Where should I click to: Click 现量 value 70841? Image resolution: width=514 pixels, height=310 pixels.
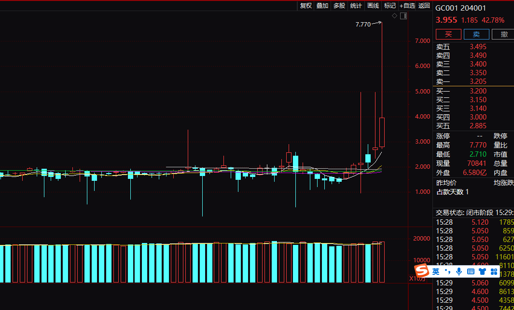[x=476, y=163]
